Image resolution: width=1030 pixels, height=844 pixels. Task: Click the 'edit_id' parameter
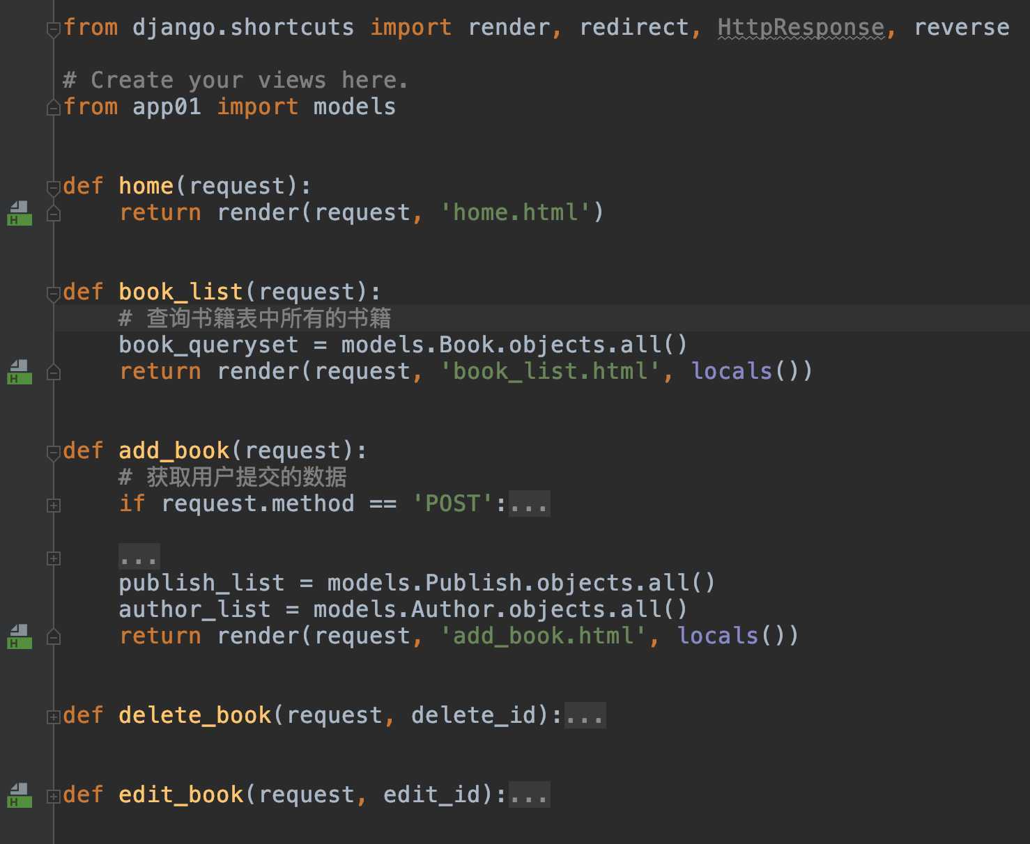point(431,795)
